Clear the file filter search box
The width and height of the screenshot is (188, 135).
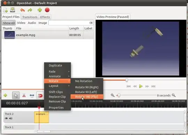(91, 23)
